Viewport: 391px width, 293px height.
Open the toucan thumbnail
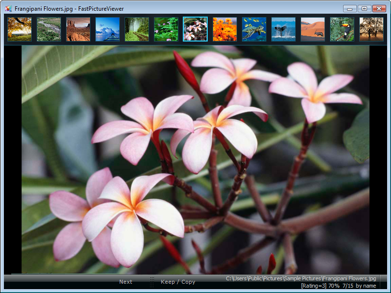[x=342, y=29]
